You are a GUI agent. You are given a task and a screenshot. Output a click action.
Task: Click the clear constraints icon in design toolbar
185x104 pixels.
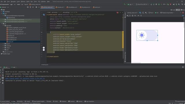[x=132, y=16]
